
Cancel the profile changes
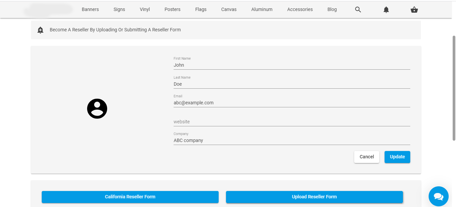[367, 157]
